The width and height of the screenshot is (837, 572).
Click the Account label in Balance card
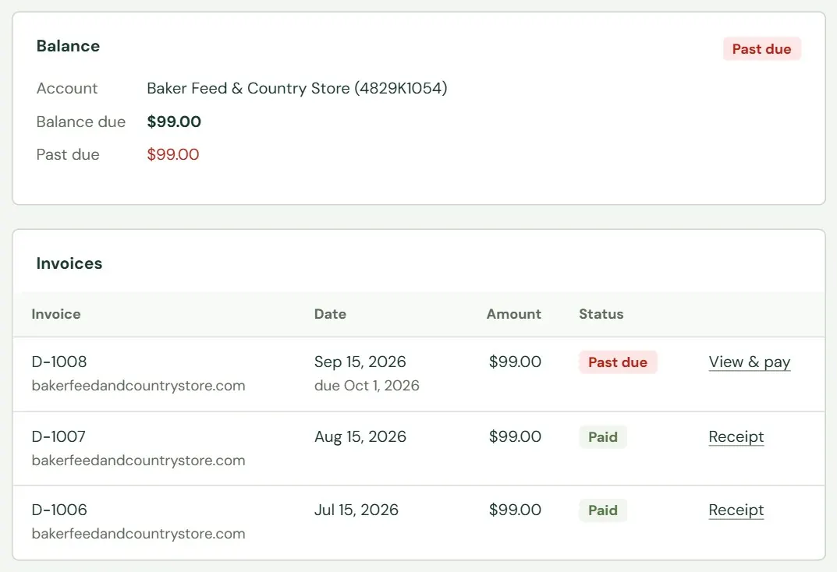click(x=67, y=89)
